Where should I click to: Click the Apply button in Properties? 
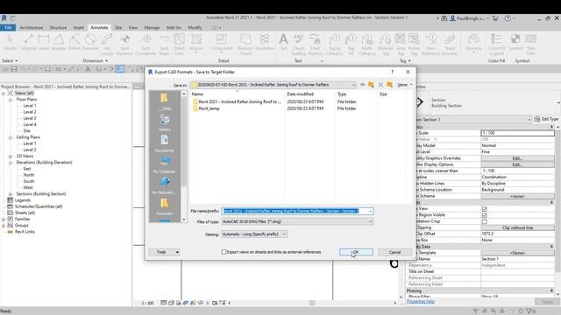tap(547, 302)
